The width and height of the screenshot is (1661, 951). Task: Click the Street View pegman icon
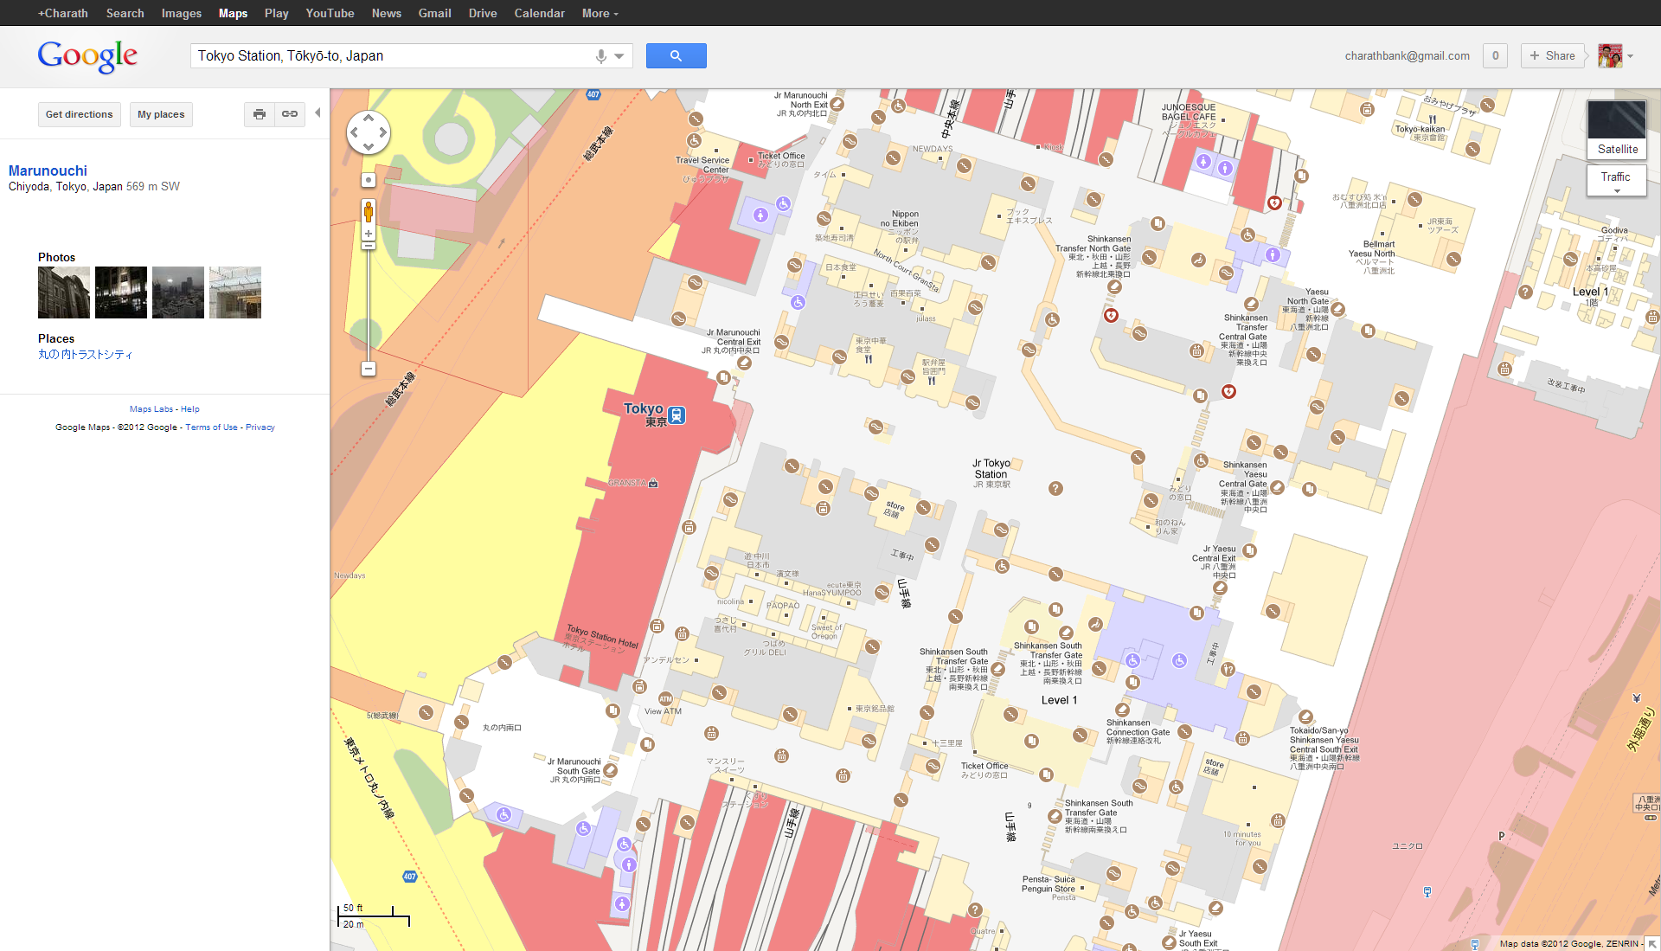click(x=369, y=212)
